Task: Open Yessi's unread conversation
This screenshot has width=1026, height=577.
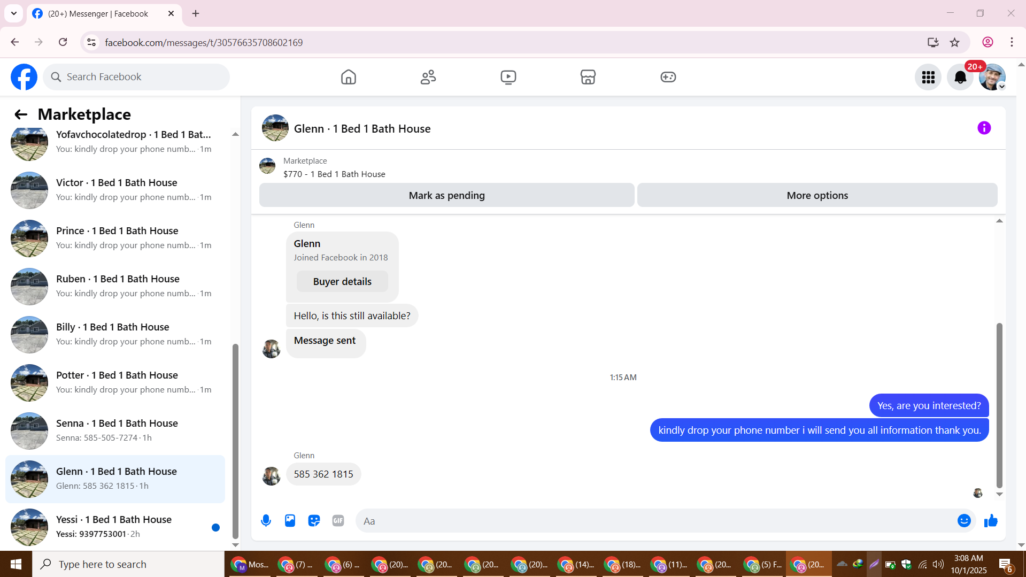Action: tap(115, 527)
